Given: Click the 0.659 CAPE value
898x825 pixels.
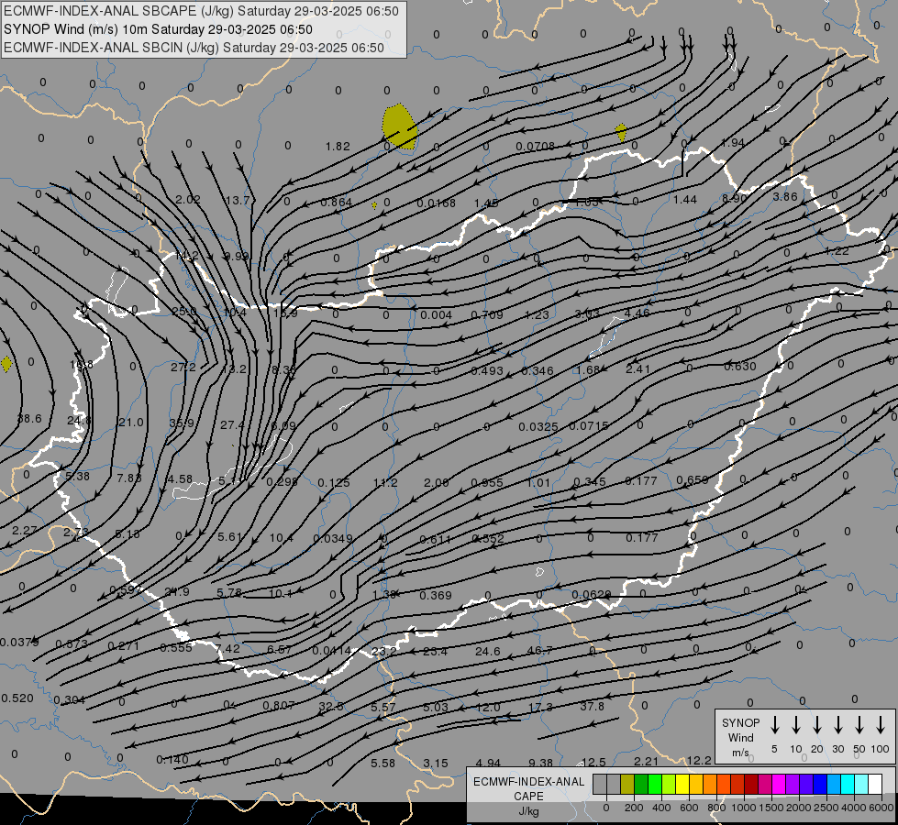Looking at the screenshot, I should [x=692, y=479].
